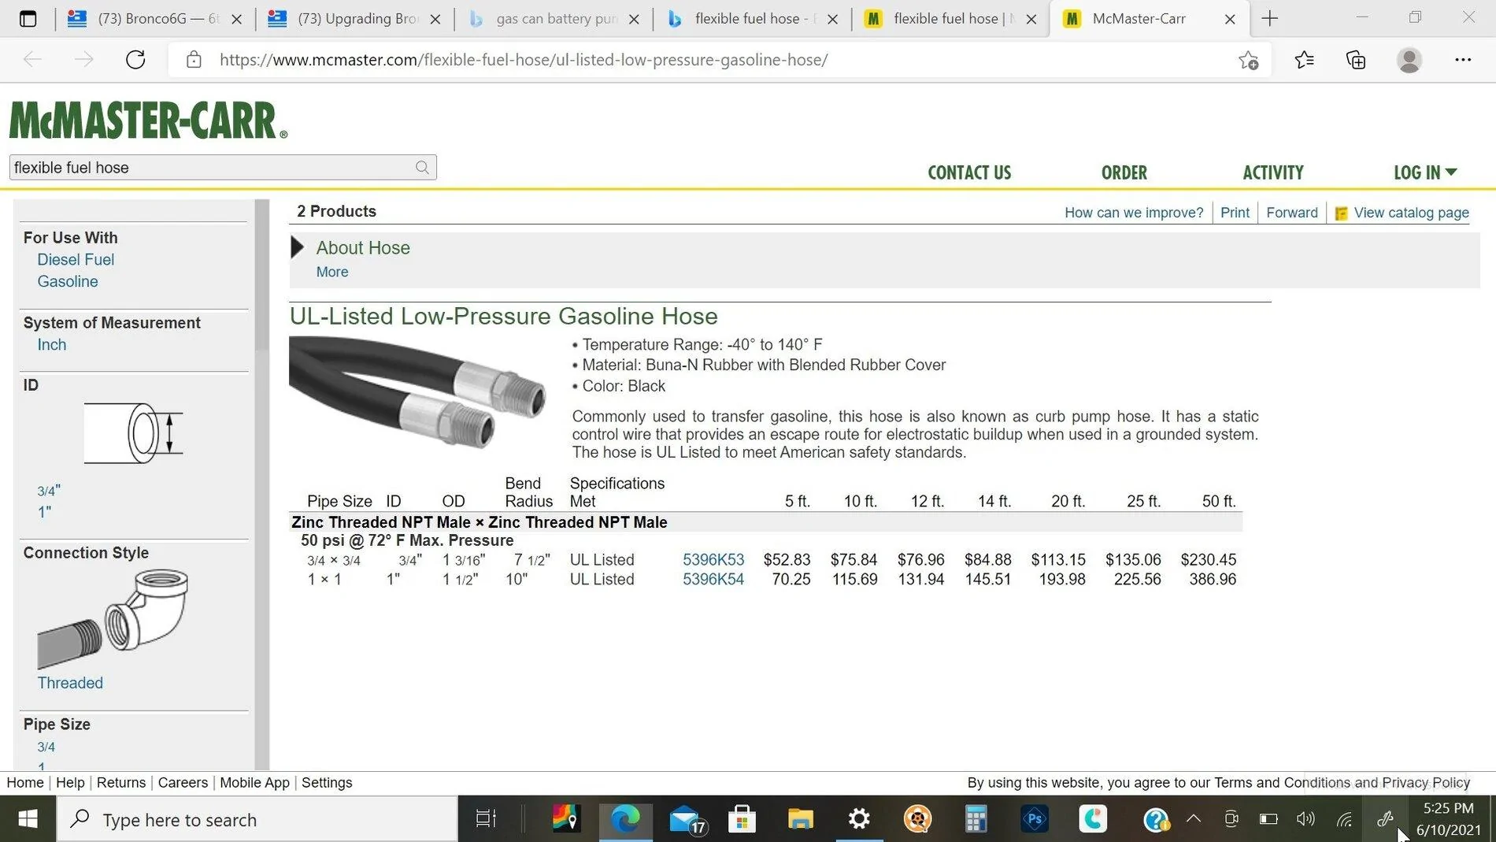The image size is (1496, 842).
Task: Add this page to favorites star icon
Action: click(1248, 60)
